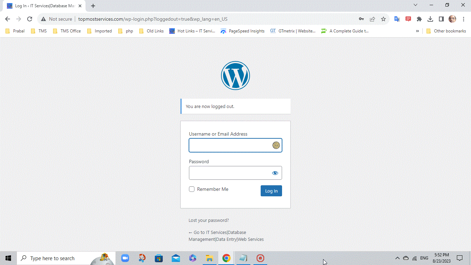Click the ENG language indicator
Screen dimensions: 471x265
coord(424,258)
